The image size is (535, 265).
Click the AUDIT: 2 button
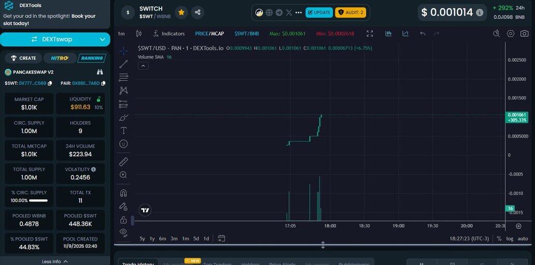click(x=350, y=12)
